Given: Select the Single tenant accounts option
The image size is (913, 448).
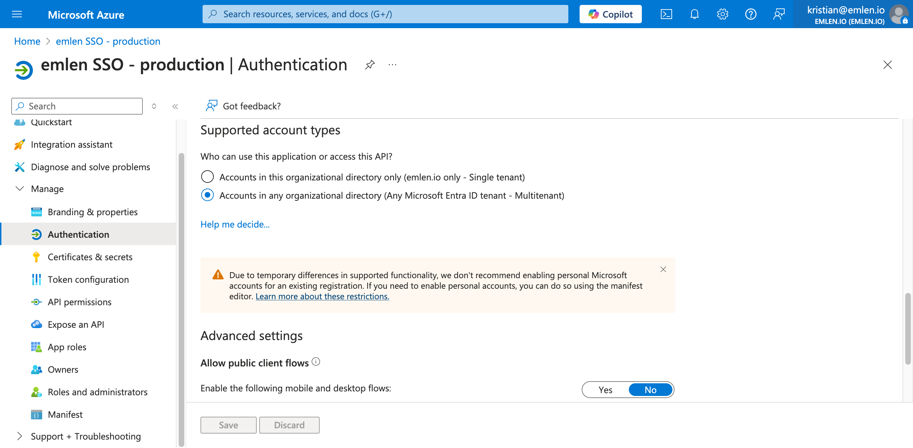Looking at the screenshot, I should [207, 177].
